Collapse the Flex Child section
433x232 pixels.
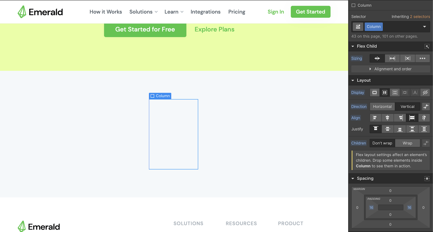[x=353, y=46]
